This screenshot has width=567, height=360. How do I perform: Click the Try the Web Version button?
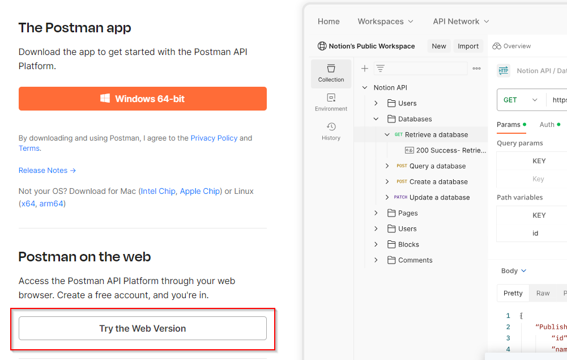point(143,328)
